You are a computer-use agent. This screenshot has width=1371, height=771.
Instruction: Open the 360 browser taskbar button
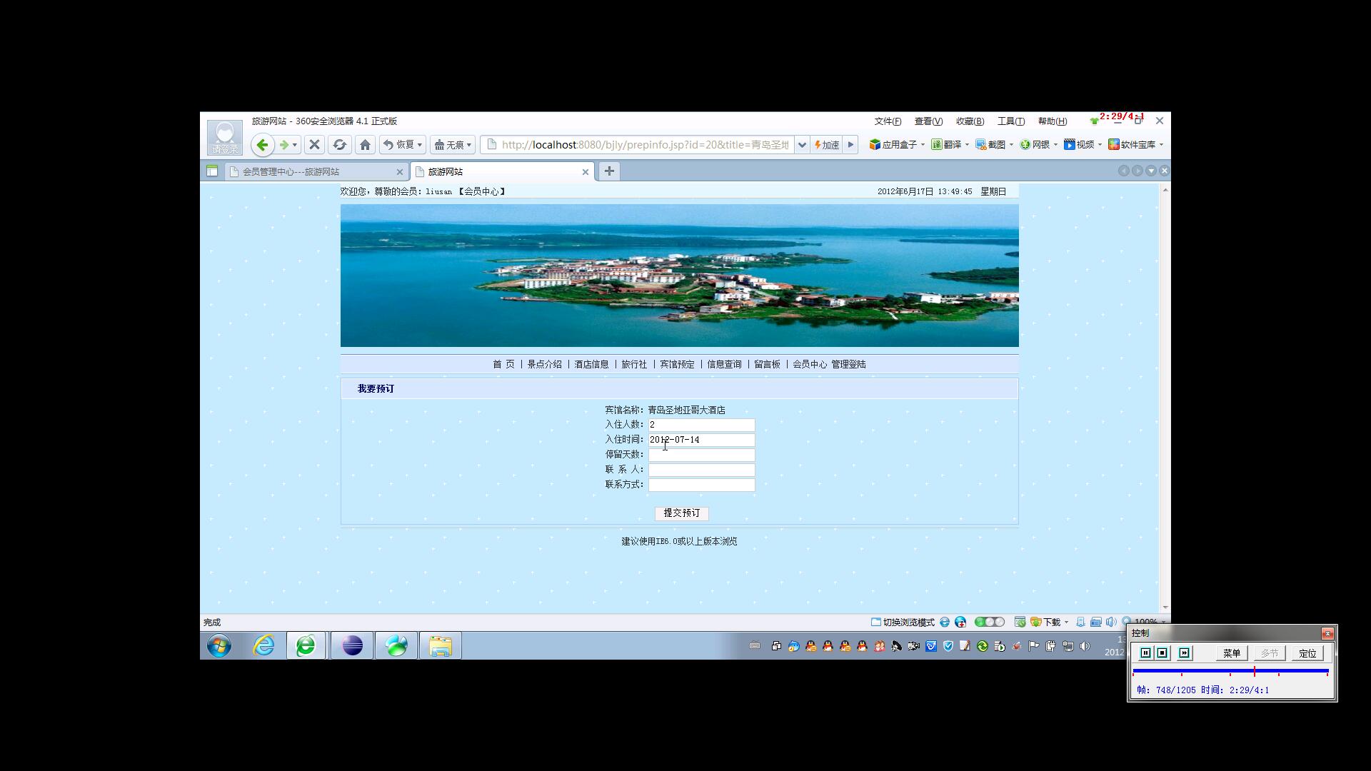(306, 646)
